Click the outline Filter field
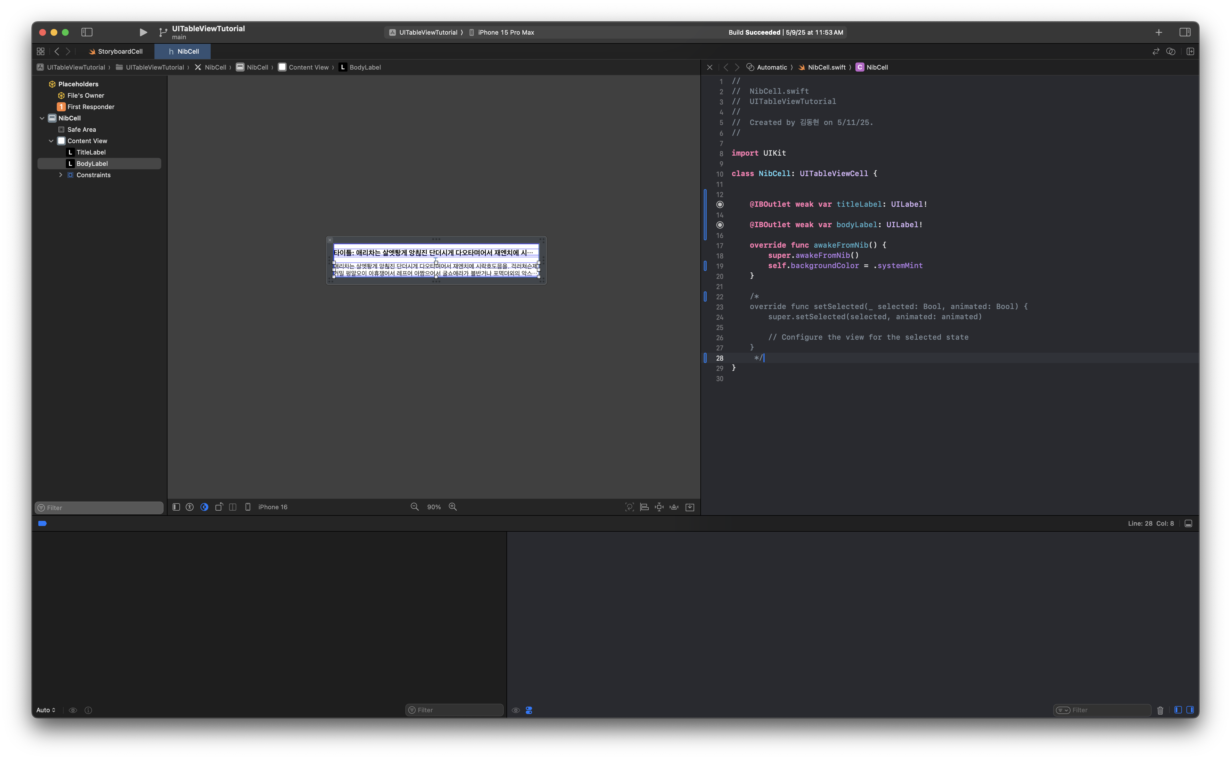This screenshot has width=1231, height=760. point(99,508)
